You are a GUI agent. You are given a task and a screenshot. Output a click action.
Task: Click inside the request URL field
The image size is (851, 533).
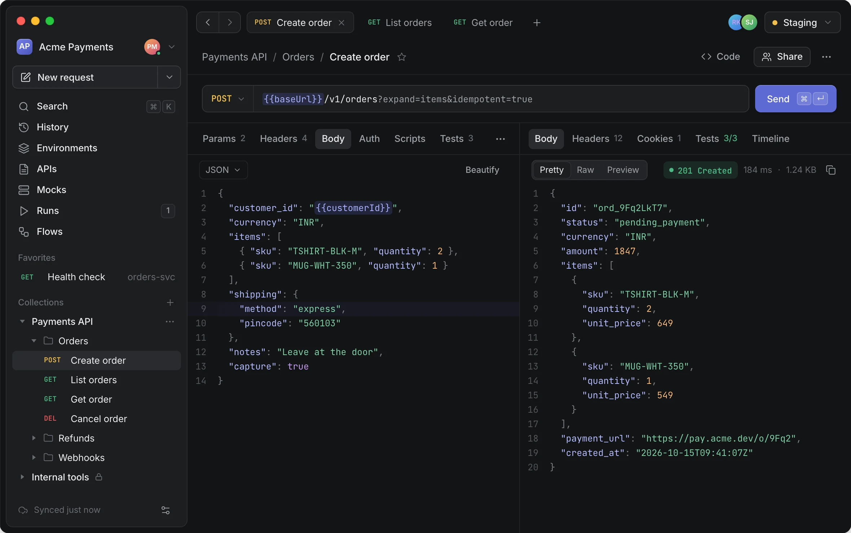(x=501, y=99)
